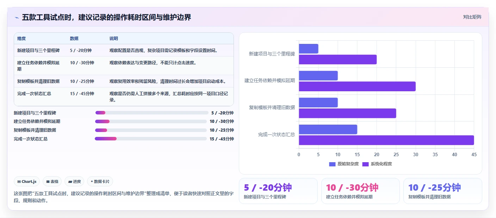Click the blue 原始复杂度 bar for 复制模板并清理旧数据
The image size is (496, 218).
318,103
